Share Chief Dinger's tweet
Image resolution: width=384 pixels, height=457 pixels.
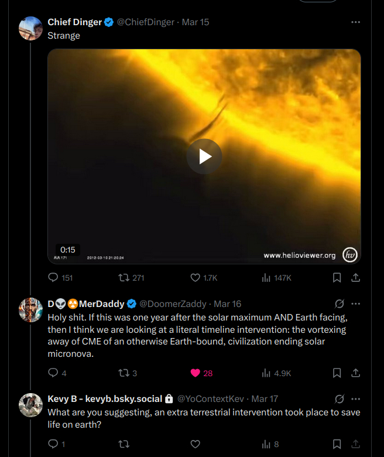[x=355, y=278]
